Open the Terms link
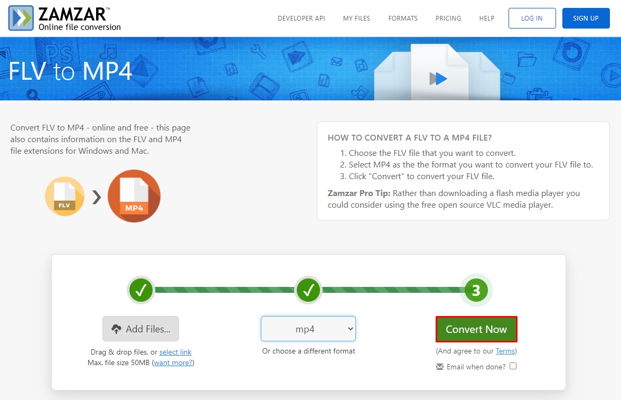The width and height of the screenshot is (621, 400). (x=505, y=351)
